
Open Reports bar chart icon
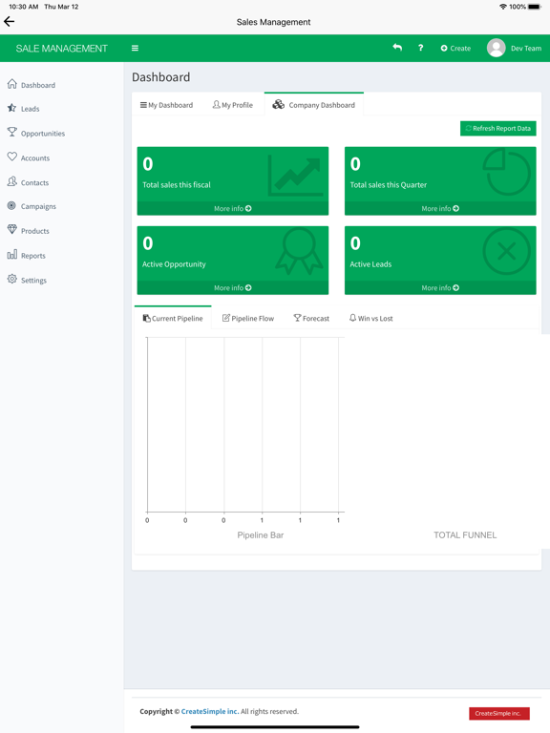click(x=11, y=255)
